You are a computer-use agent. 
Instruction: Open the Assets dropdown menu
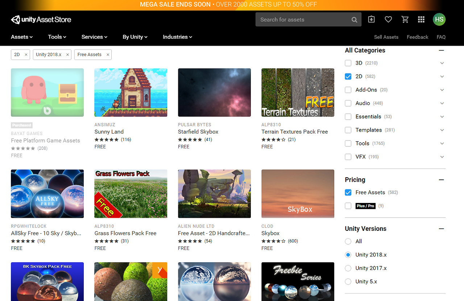tap(22, 37)
